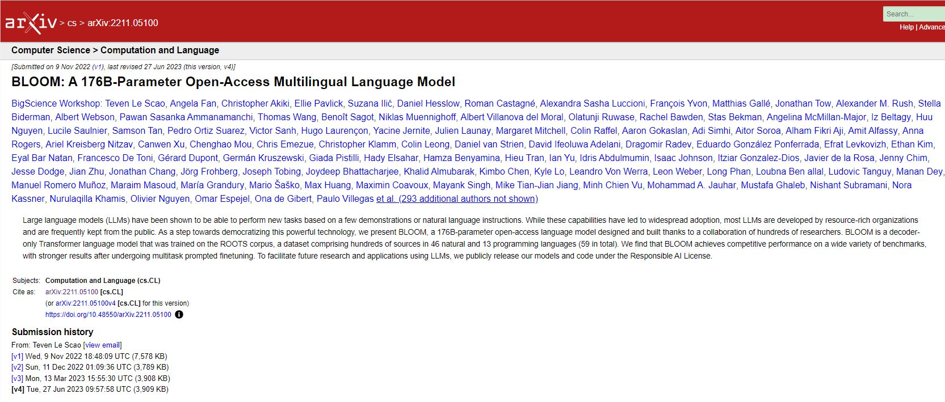The height and width of the screenshot is (402, 945).
Task: Open Colin Raffel author link
Action: (594, 130)
